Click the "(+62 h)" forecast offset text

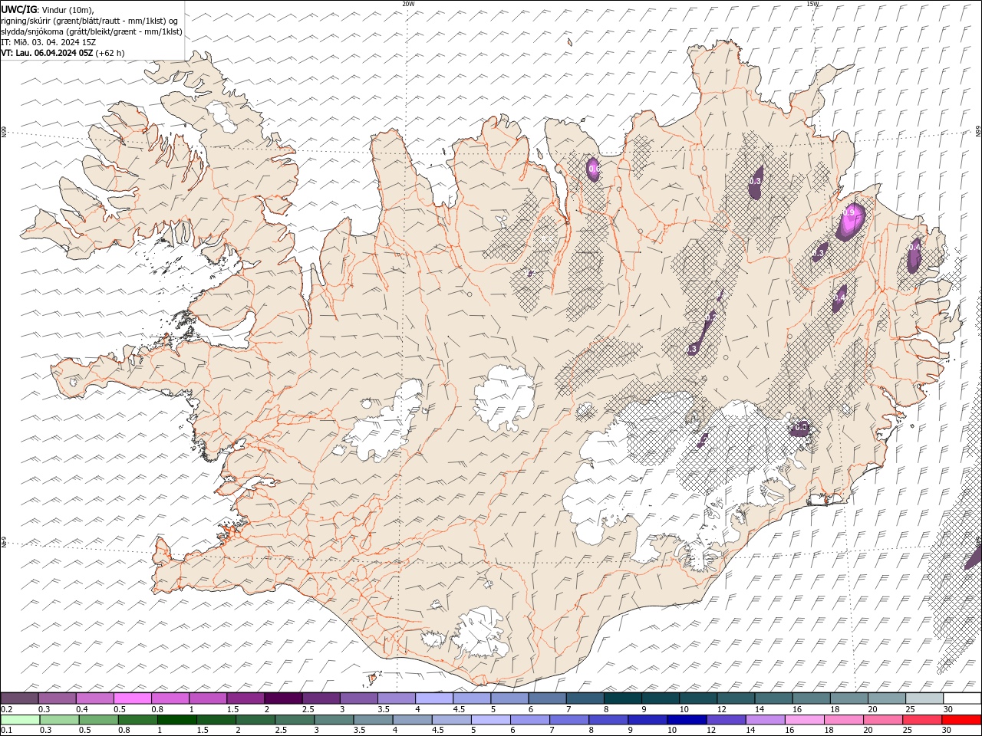point(110,53)
